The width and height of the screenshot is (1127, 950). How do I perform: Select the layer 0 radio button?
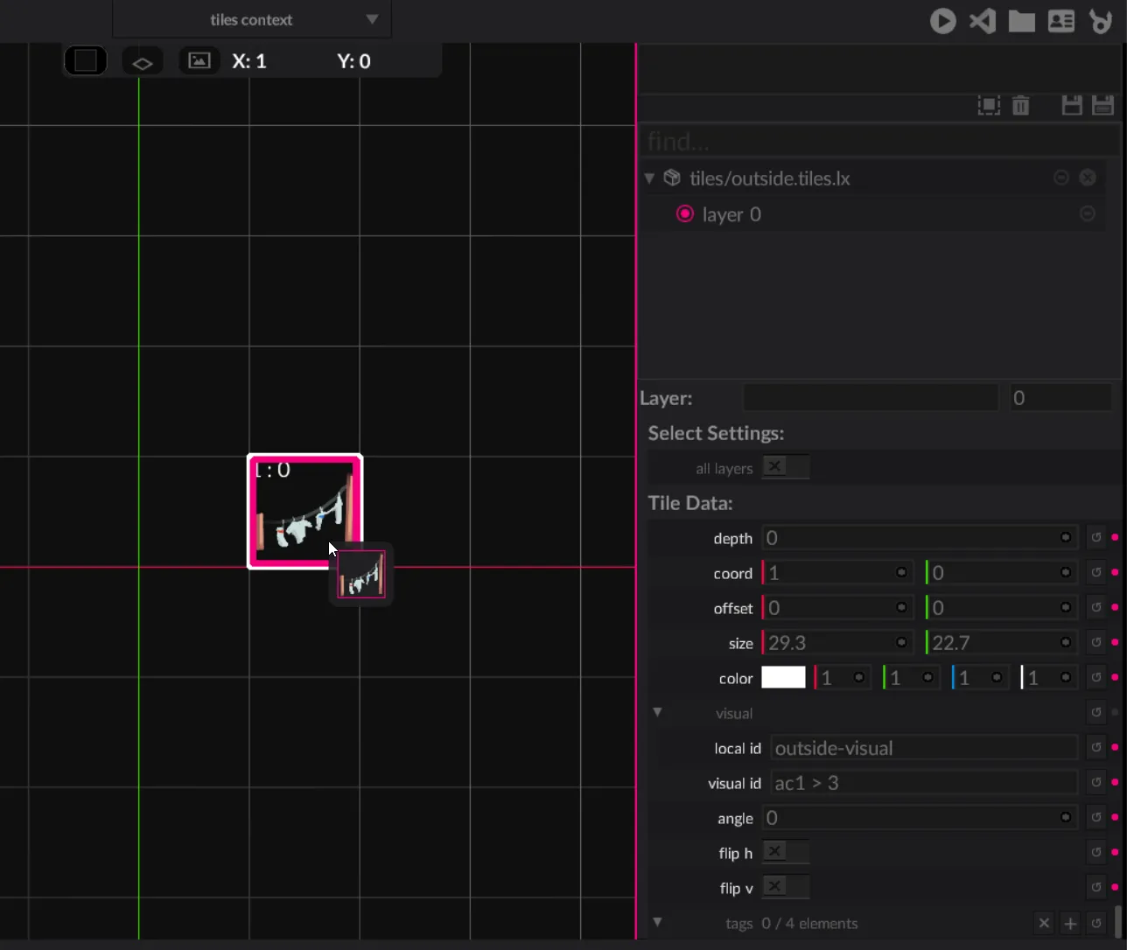click(x=685, y=214)
